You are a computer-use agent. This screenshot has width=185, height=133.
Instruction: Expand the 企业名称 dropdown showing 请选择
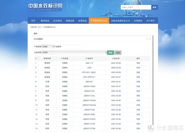pyautogui.click(x=74, y=52)
